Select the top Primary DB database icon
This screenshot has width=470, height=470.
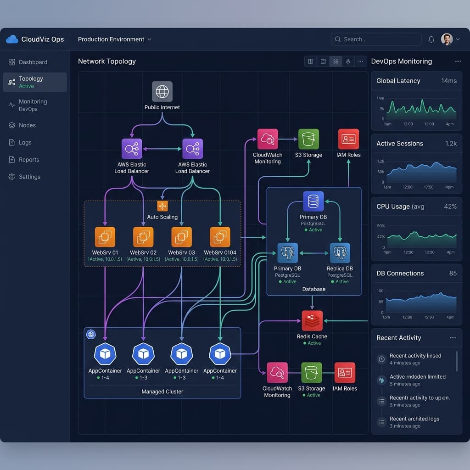point(313,201)
